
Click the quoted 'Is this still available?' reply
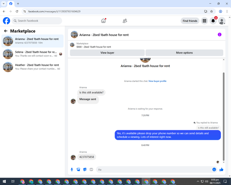[208, 128]
